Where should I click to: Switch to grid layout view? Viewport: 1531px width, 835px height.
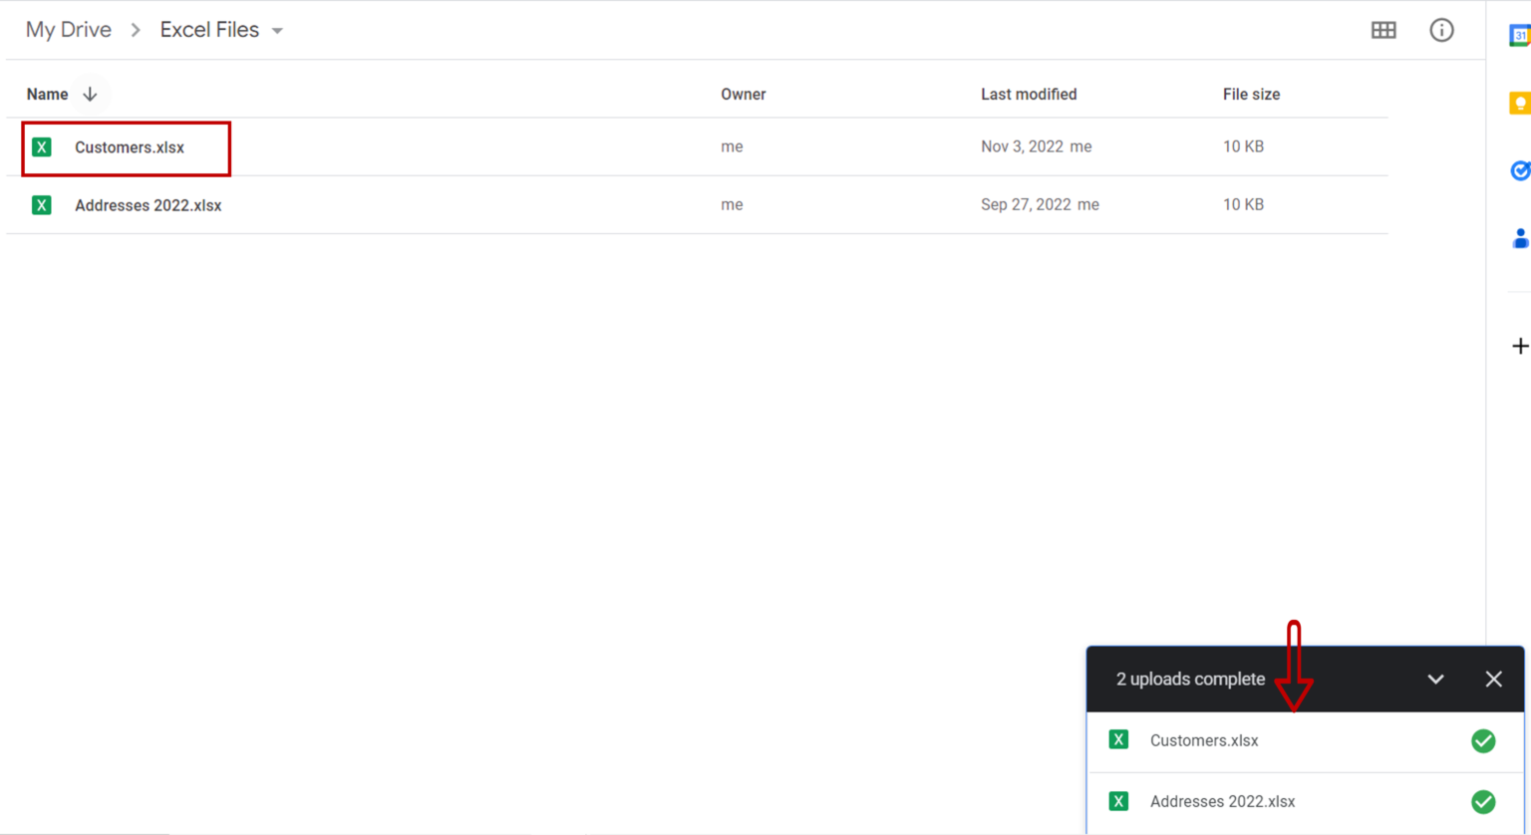point(1383,30)
